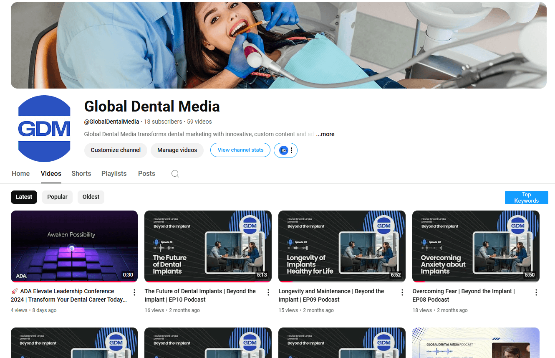
Task: Click '15 views • 2 months ago' text
Action: [306, 310]
